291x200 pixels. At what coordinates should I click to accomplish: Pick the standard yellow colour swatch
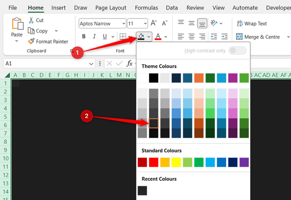(x=176, y=162)
